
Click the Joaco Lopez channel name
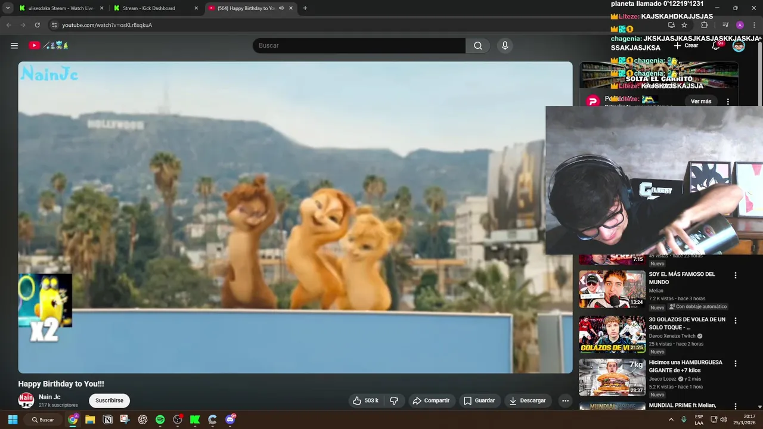pos(662,379)
